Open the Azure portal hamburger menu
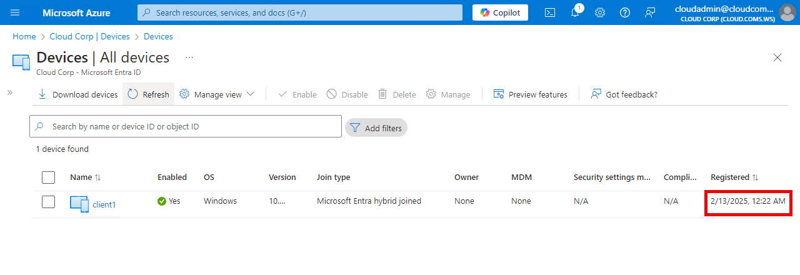Screen dimensions: 800x275 point(15,12)
